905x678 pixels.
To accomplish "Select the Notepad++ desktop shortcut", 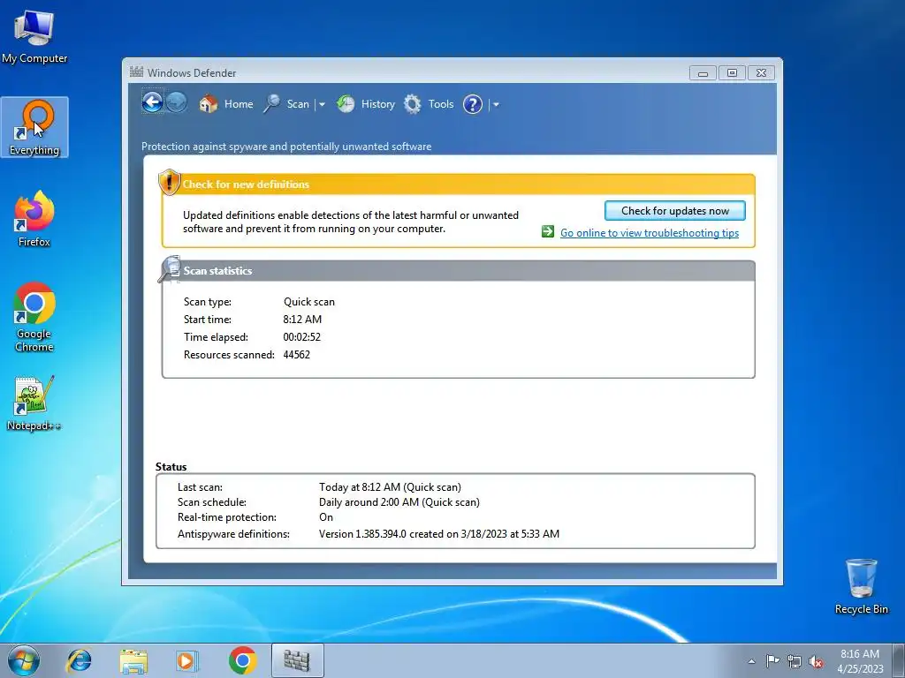I will click(34, 403).
